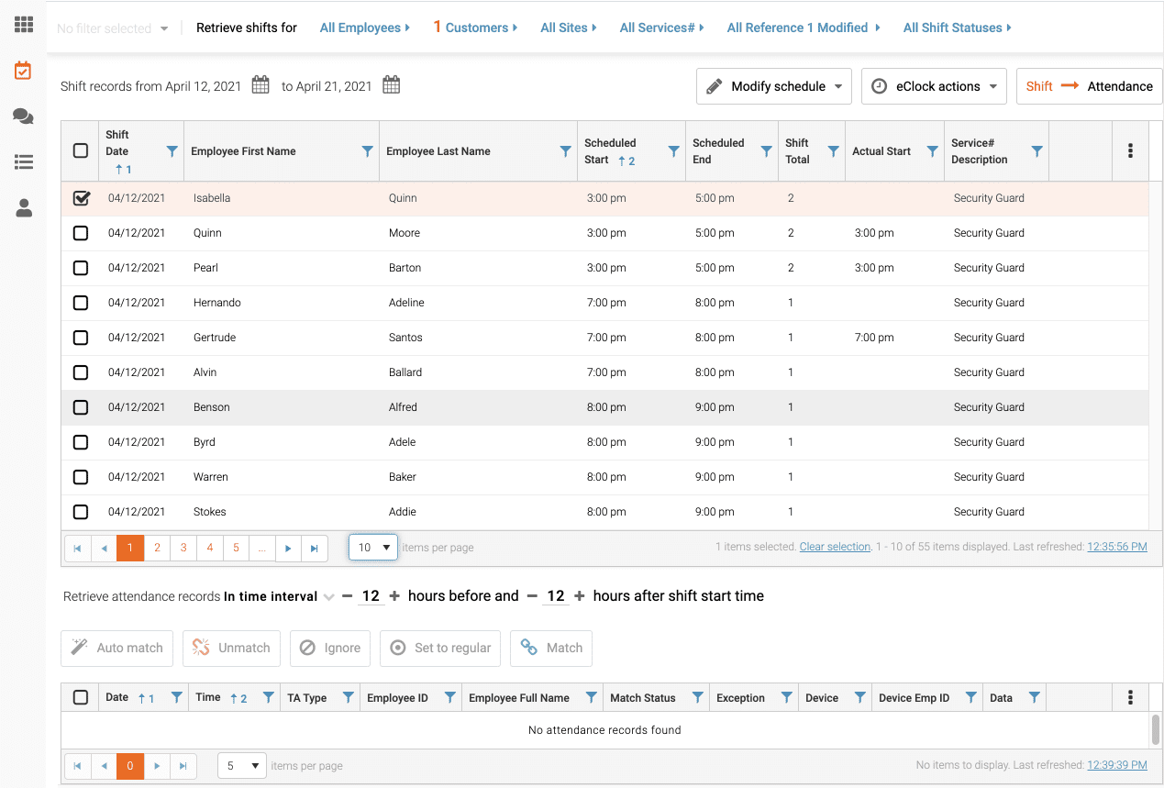This screenshot has height=788, width=1164.
Task: Click the Set to regular button
Action: click(440, 648)
